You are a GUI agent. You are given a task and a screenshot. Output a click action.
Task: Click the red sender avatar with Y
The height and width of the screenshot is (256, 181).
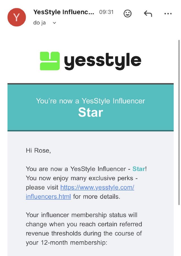[17, 17]
